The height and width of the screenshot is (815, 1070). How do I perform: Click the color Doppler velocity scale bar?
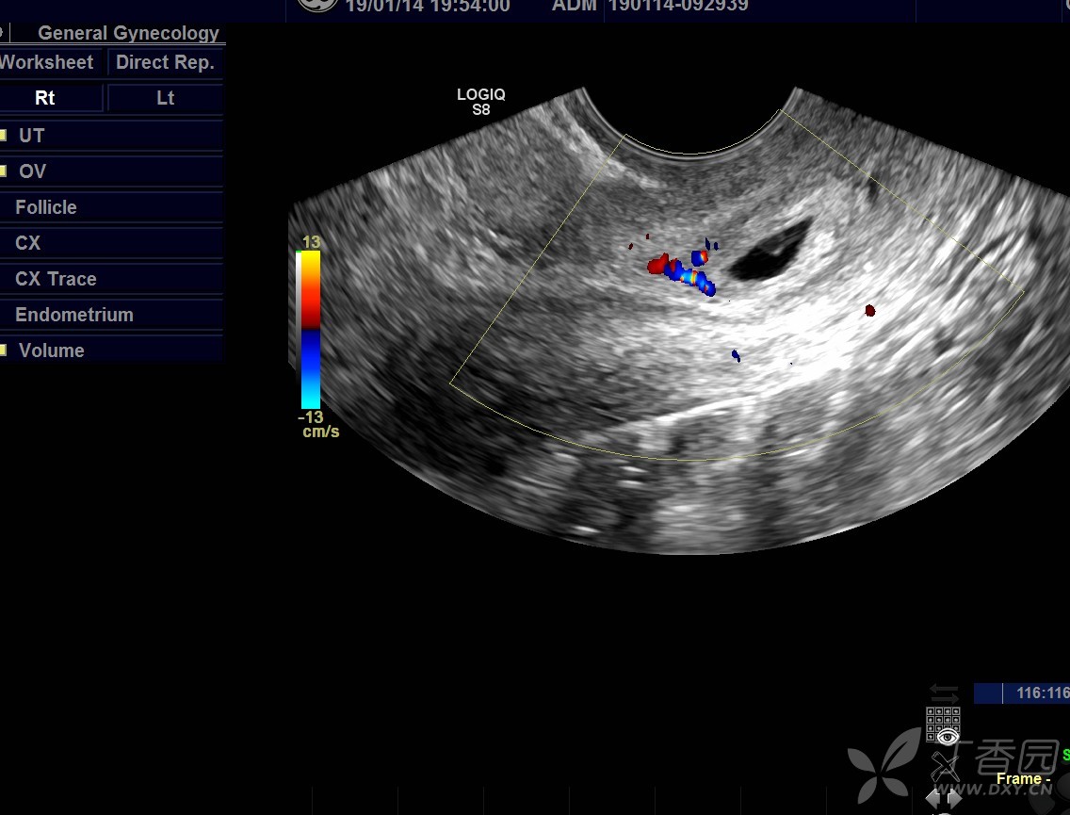coord(310,329)
